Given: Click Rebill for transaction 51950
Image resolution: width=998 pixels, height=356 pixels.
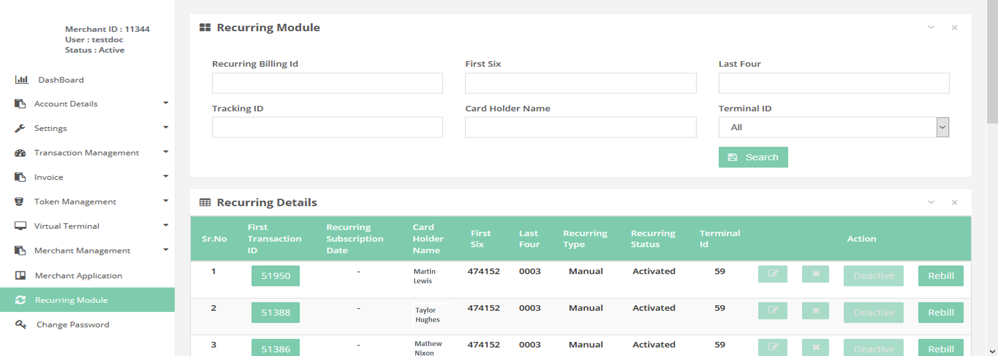Looking at the screenshot, I should click(940, 276).
